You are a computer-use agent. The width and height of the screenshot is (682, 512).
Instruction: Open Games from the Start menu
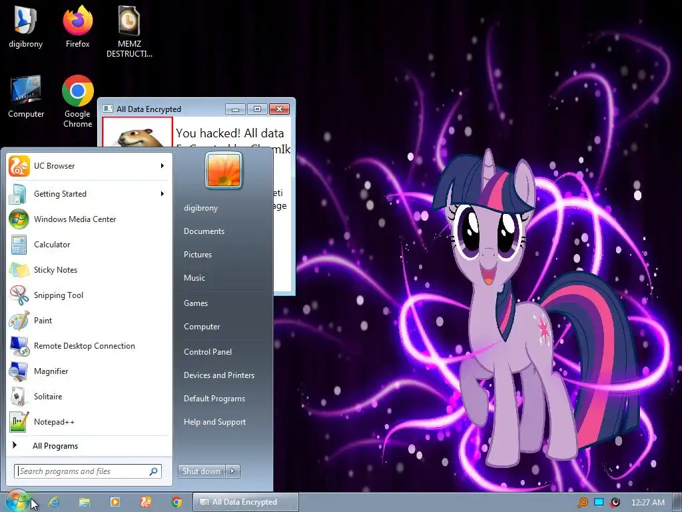coord(196,303)
